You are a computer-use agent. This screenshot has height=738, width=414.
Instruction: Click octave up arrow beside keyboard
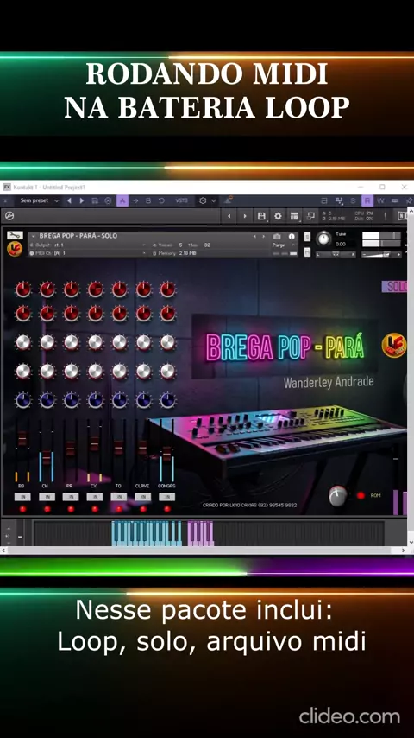click(8, 530)
